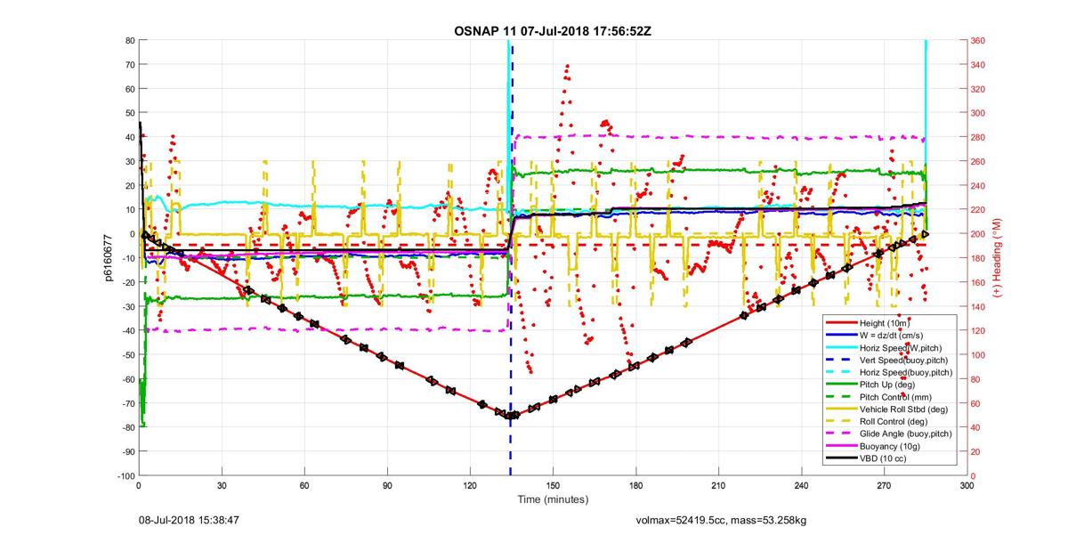Image resolution: width=1068 pixels, height=535 pixels.
Task: Click the footer date 08-Jul-2018 15:38:47
Action: [x=189, y=520]
